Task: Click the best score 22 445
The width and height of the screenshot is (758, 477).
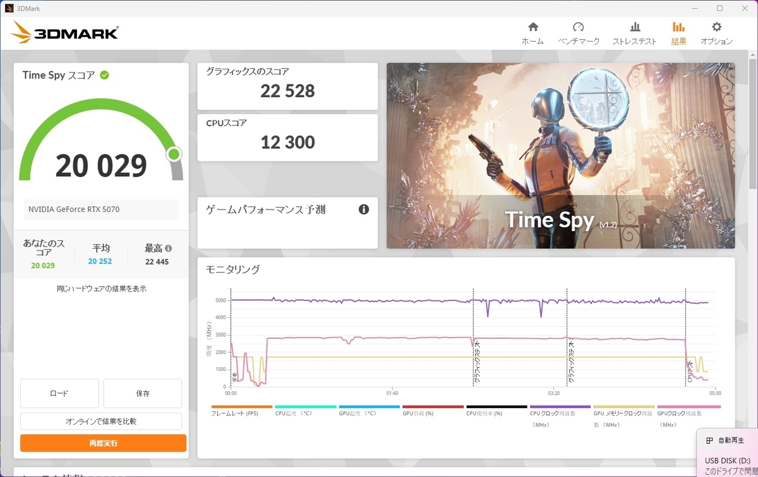Action: pos(157,261)
